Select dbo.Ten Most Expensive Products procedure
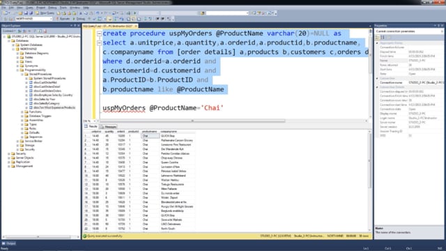This screenshot has width=446, height=251. coord(54,107)
